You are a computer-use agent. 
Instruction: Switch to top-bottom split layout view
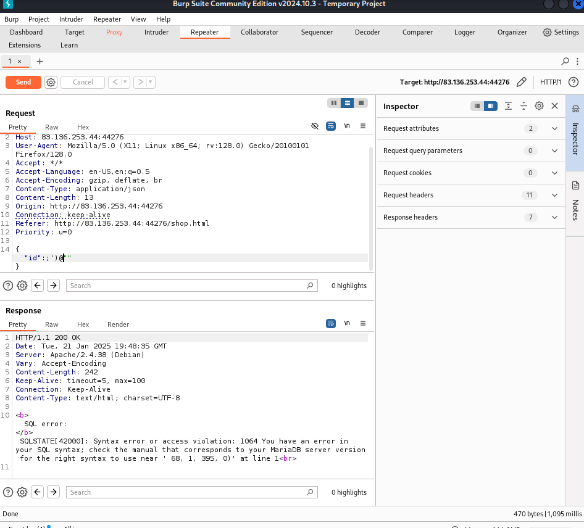(348, 103)
